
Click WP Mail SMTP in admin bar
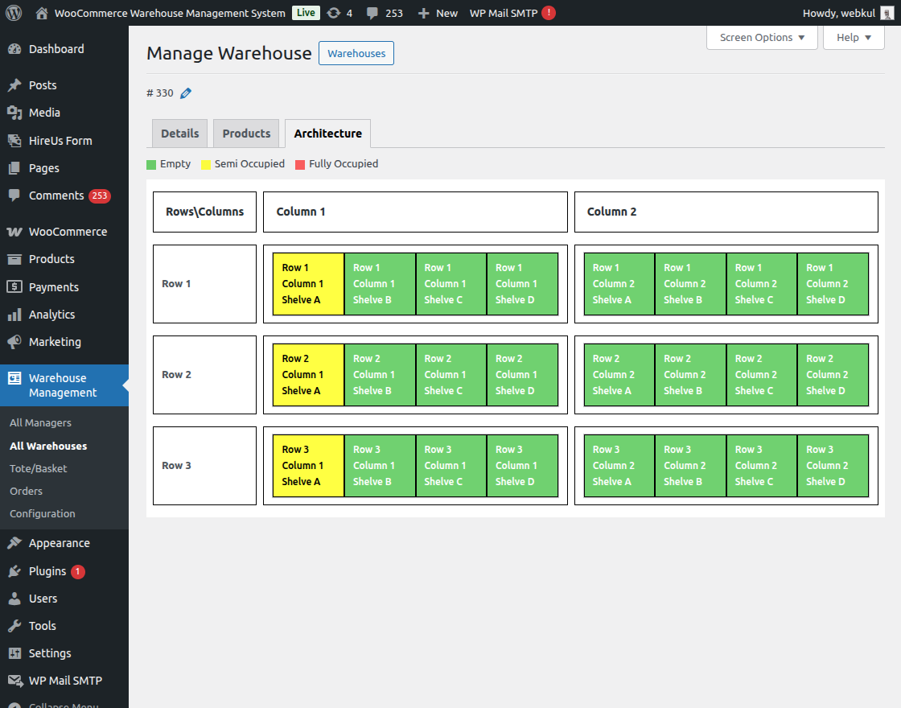click(x=504, y=13)
